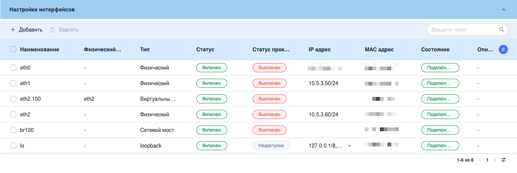This screenshot has height=173, width=517.
Task: Click Выключен badge in br100 row
Action: pyautogui.click(x=269, y=130)
